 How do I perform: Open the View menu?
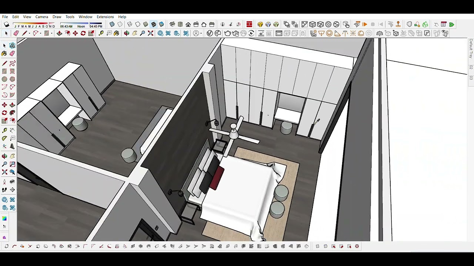(27, 17)
